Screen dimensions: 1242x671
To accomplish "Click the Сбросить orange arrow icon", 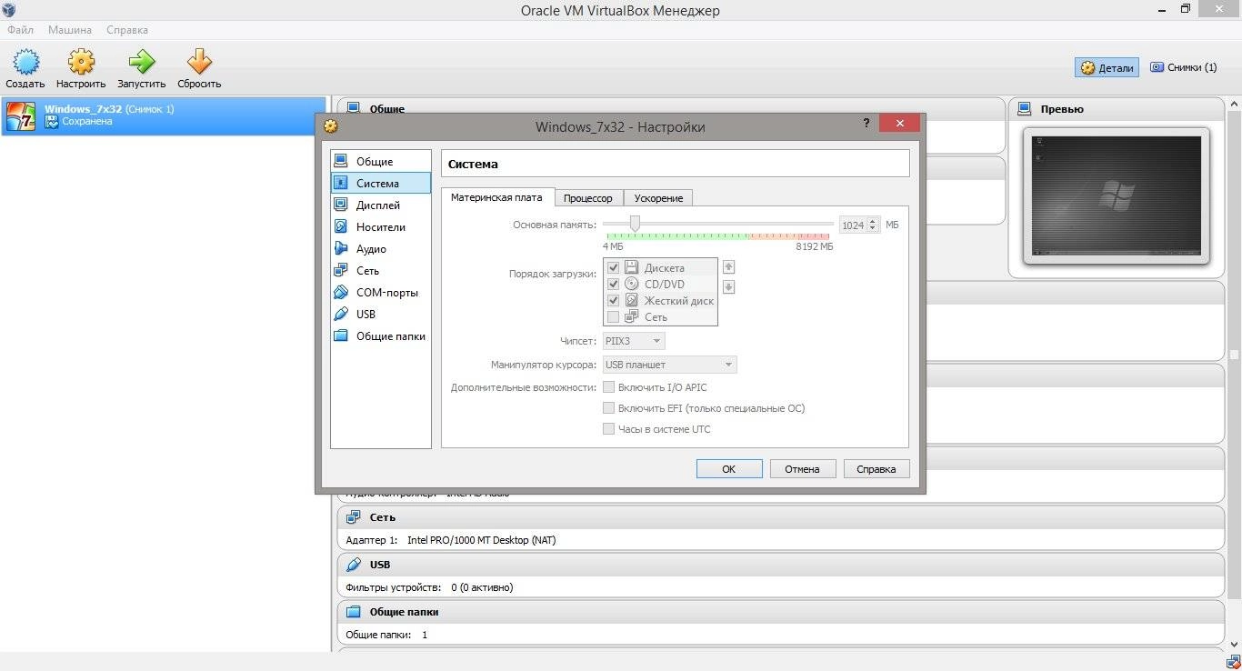I will tap(199, 62).
